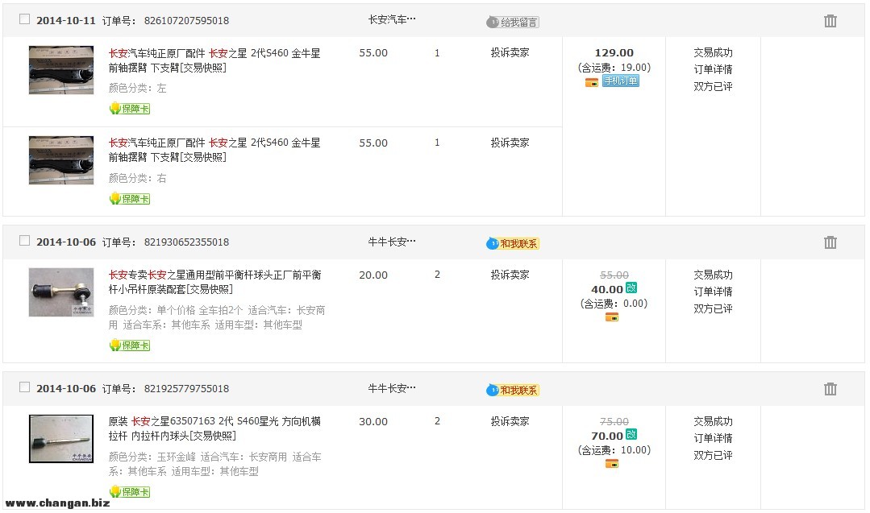Click trash icon for order 821930652355018
The height and width of the screenshot is (513, 870).
(x=830, y=242)
